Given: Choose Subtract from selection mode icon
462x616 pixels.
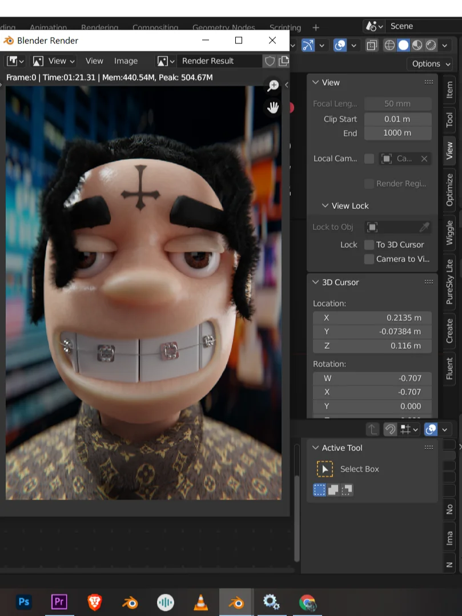Looking at the screenshot, I should coord(347,490).
